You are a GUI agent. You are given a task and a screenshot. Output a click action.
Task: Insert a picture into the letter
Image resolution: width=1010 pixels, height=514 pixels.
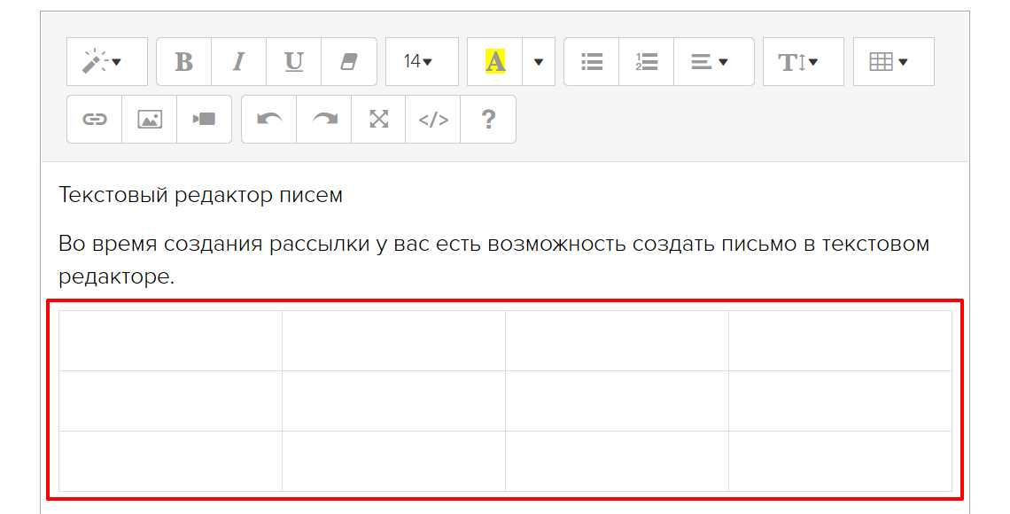[x=150, y=120]
